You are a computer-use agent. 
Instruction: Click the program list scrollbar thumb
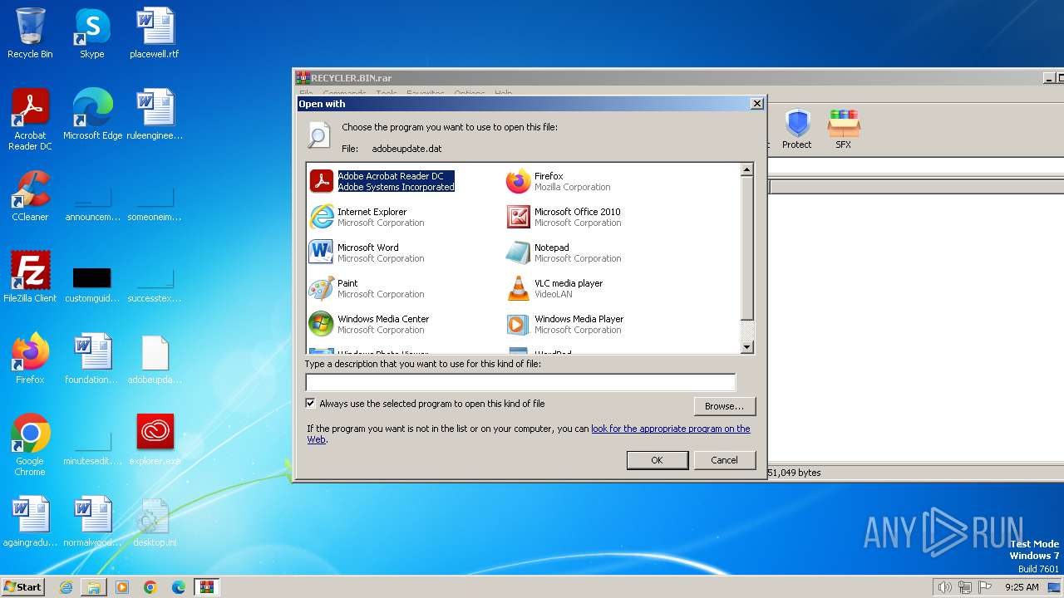tap(746, 248)
